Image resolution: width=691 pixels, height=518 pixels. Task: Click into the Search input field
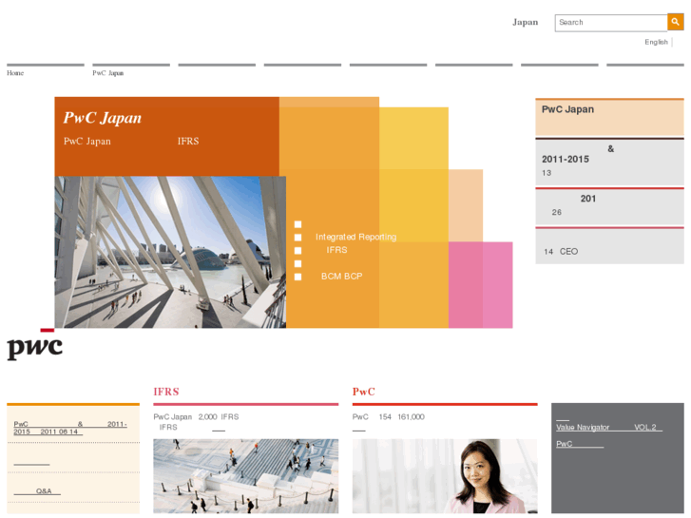611,23
